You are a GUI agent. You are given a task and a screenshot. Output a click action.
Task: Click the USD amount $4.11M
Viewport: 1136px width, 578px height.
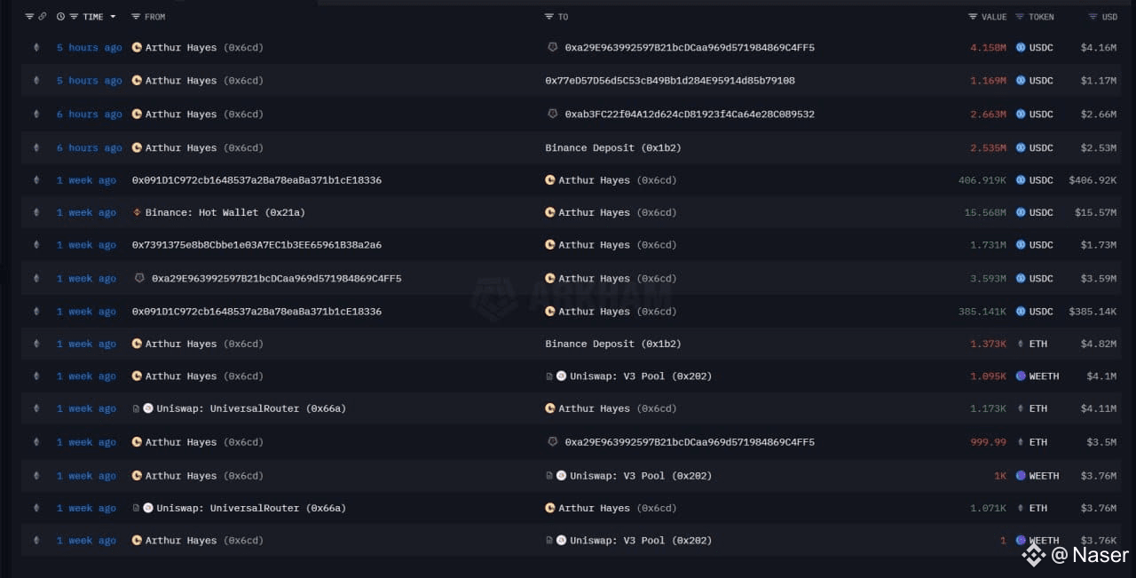pyautogui.click(x=1098, y=409)
